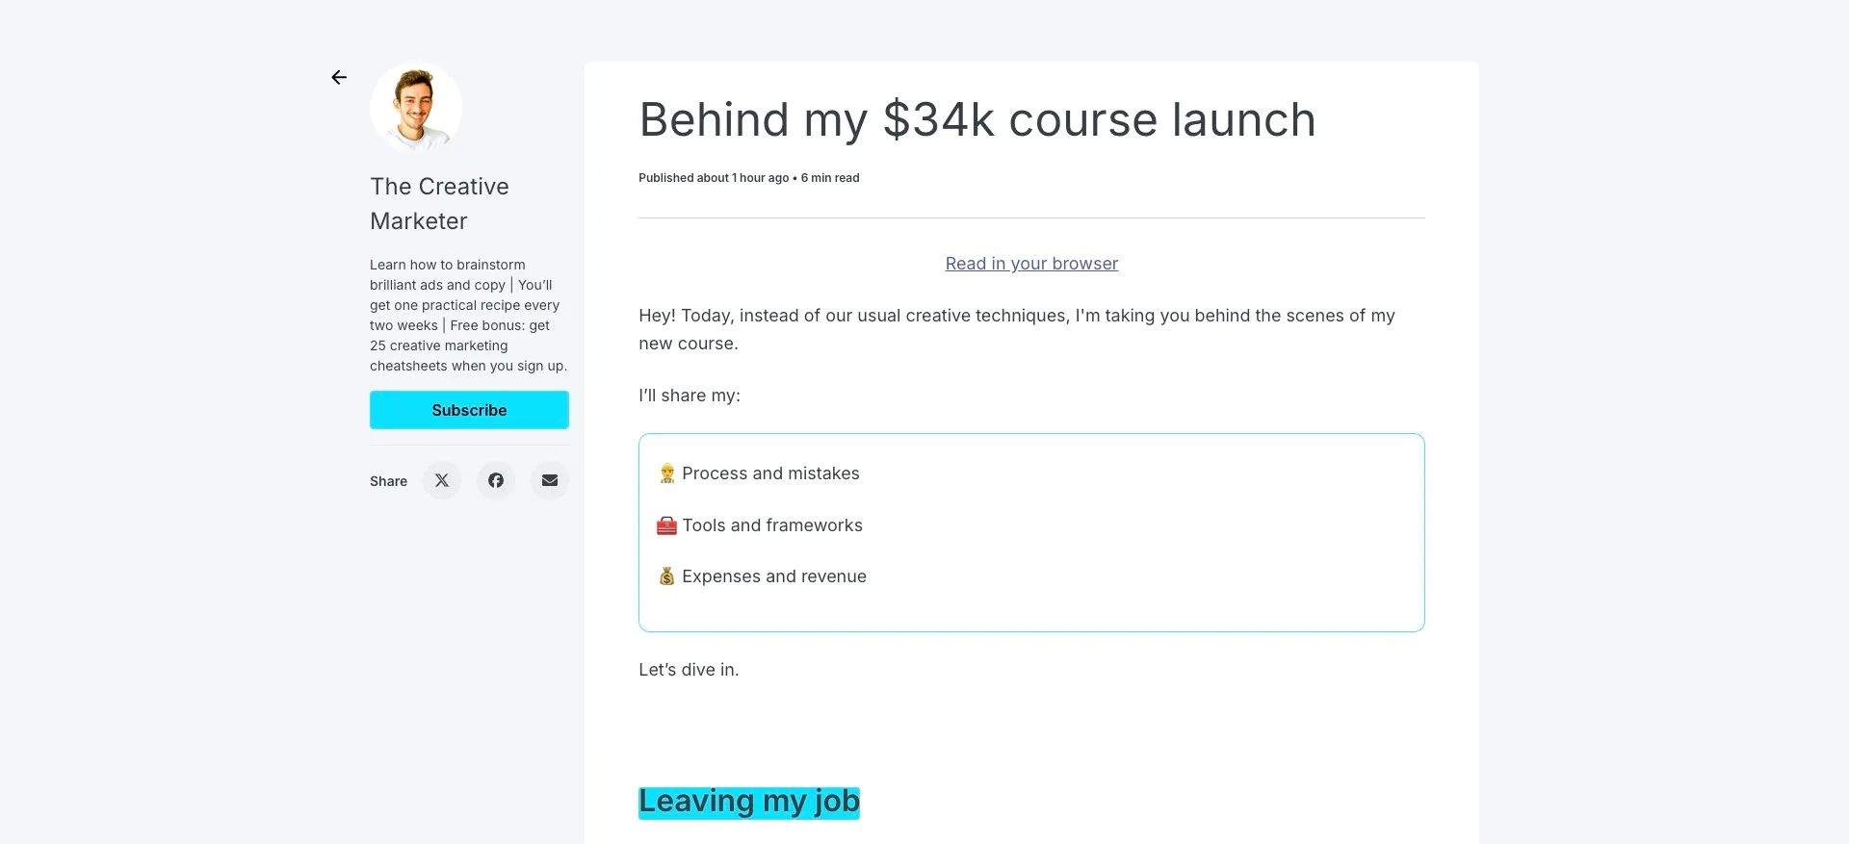Image resolution: width=1849 pixels, height=844 pixels.
Task: Click the author's profile photo
Action: coord(415,107)
